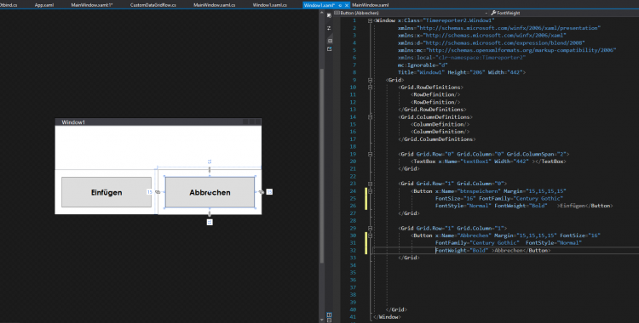Click the top icon in the splitter bar
Screen dimensions: 639x323
click(x=329, y=15)
